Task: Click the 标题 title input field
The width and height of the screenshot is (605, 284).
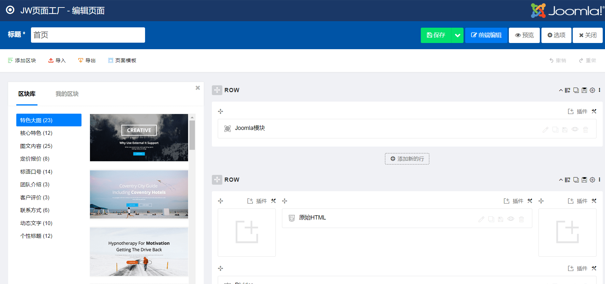Action: coord(88,35)
